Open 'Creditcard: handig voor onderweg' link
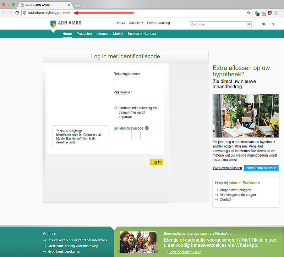Image resolution: width=284 pixels, height=257 pixels. [72, 246]
